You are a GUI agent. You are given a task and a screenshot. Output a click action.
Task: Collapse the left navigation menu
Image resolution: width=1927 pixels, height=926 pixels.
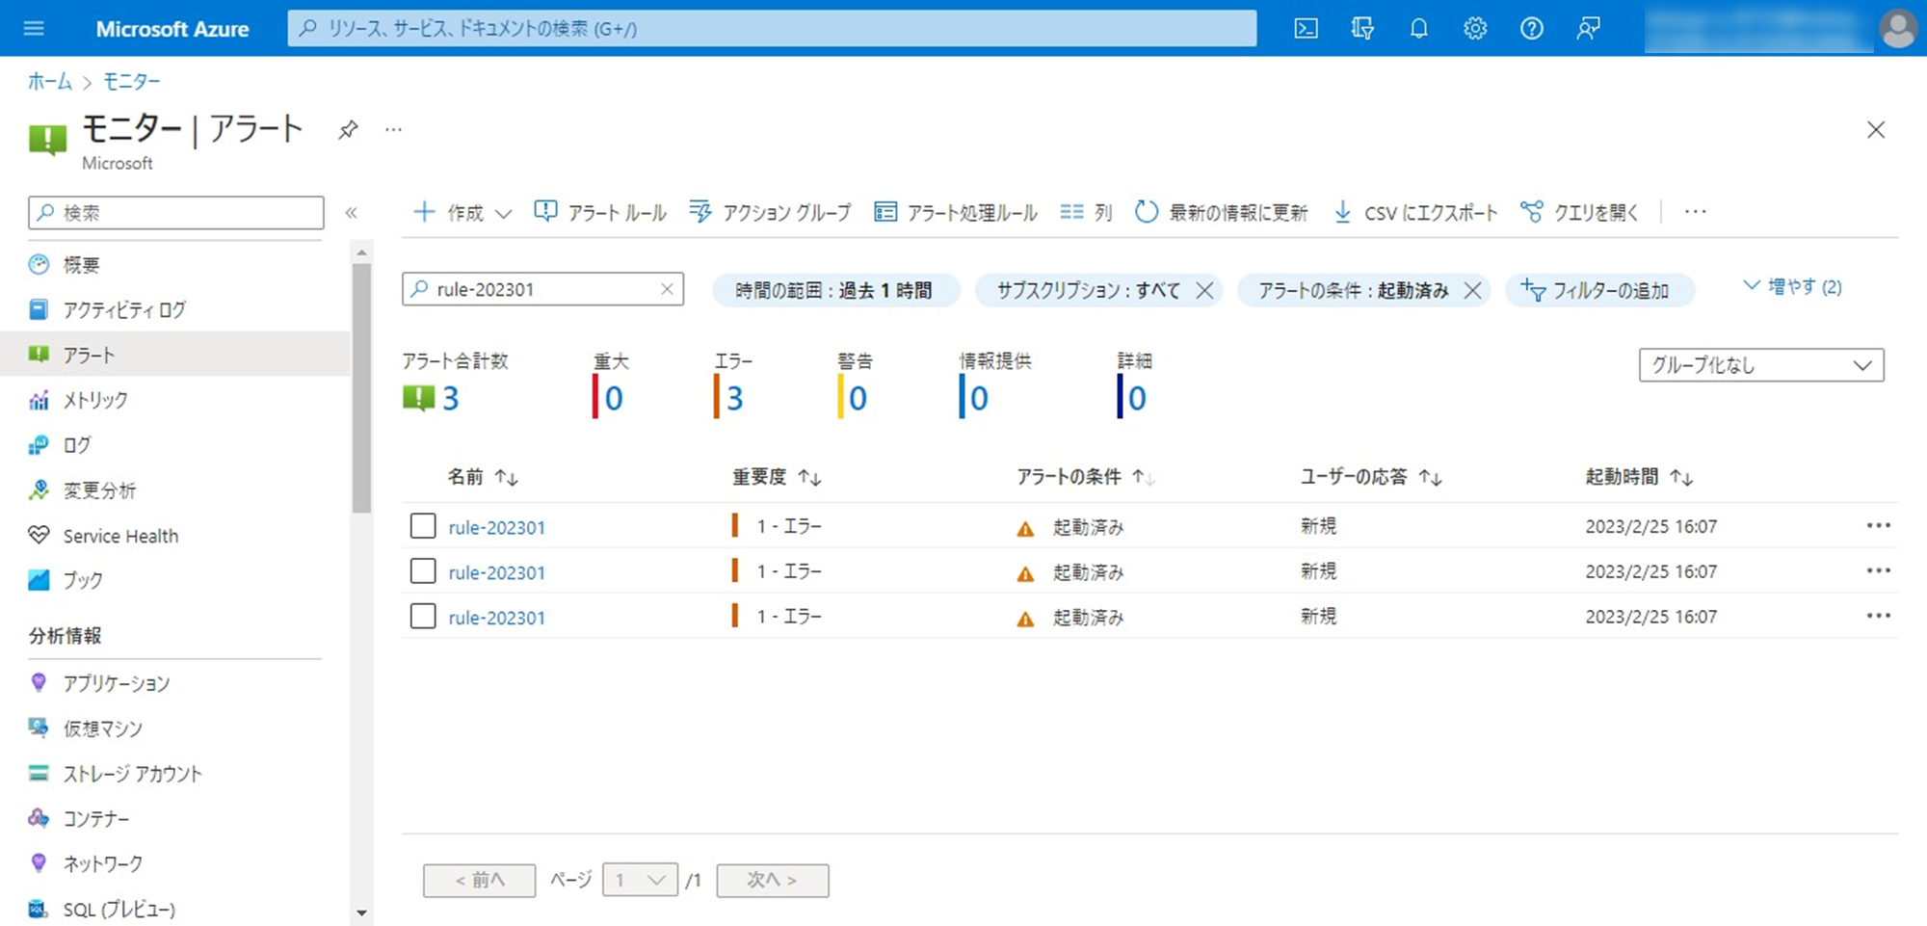coord(352,213)
